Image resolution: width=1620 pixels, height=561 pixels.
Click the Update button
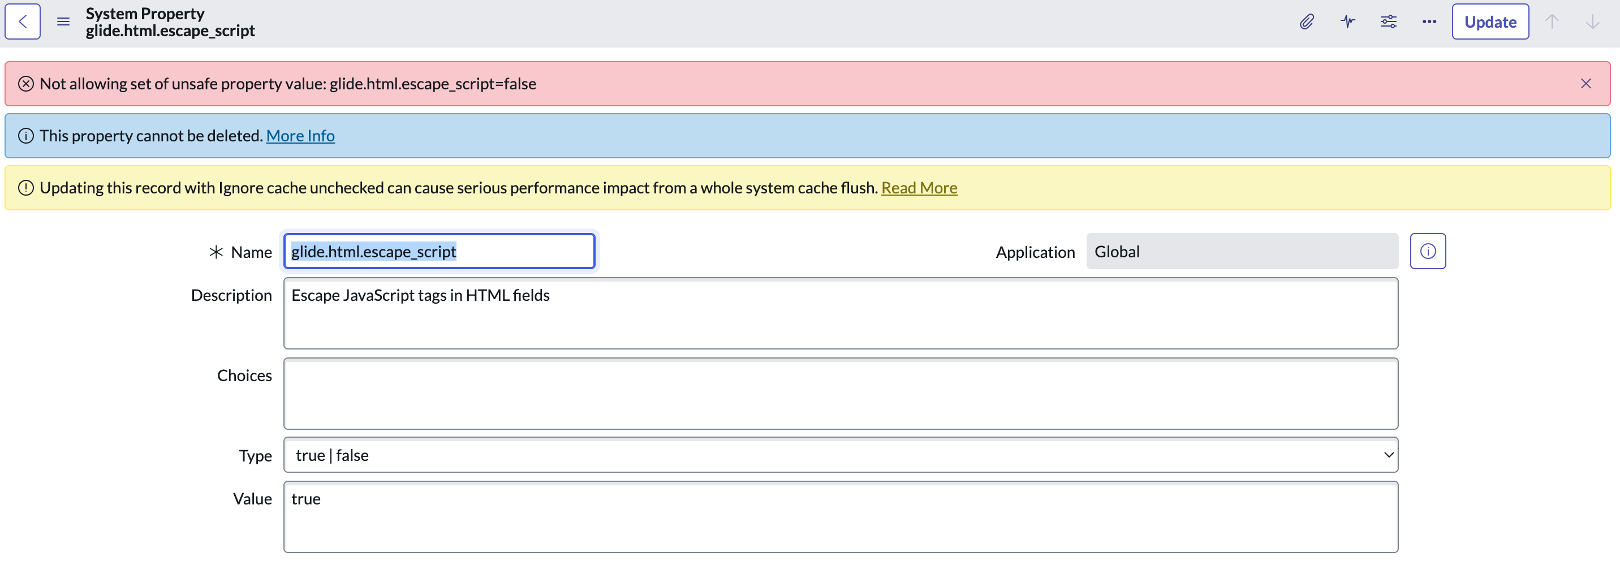1490,21
